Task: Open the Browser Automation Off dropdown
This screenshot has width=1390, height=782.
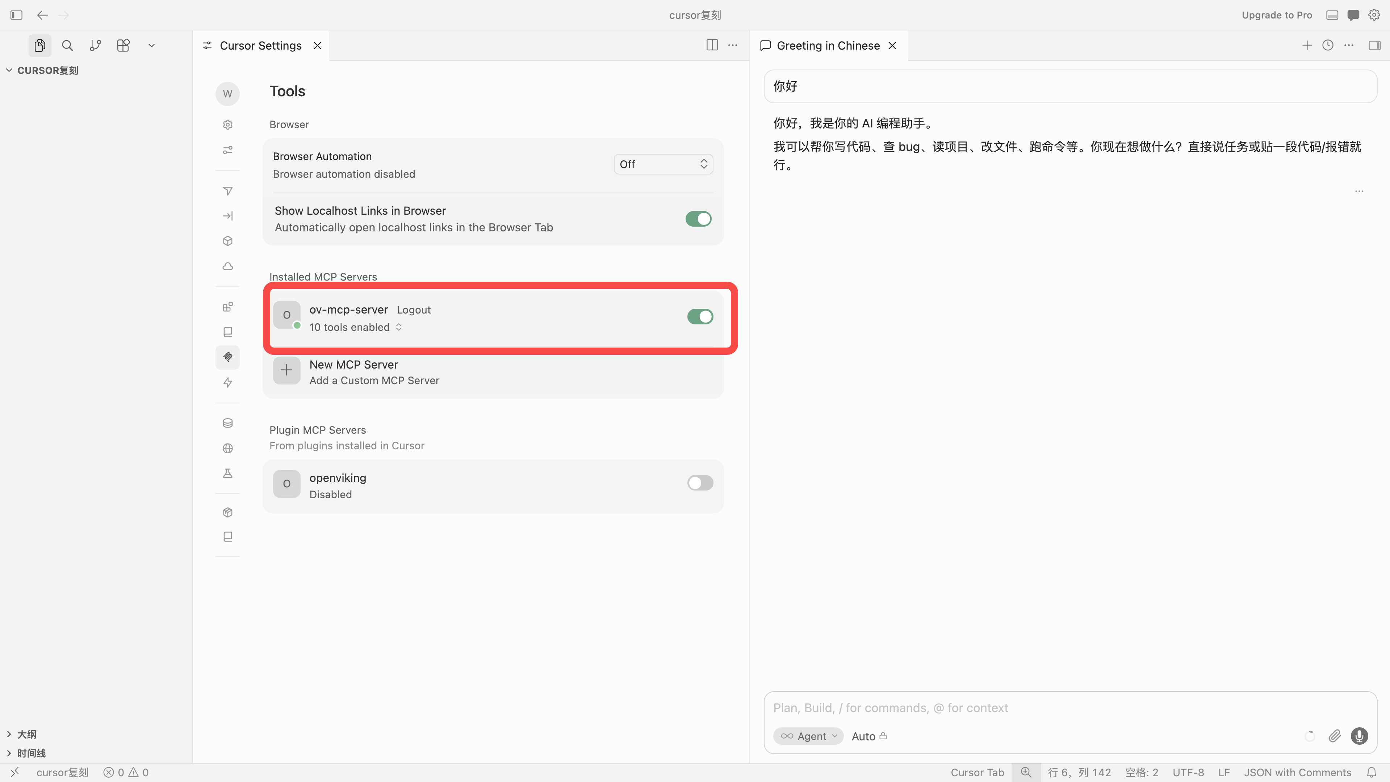Action: tap(664, 164)
